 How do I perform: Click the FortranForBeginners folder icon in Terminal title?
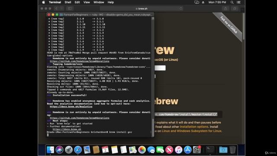[61, 15]
